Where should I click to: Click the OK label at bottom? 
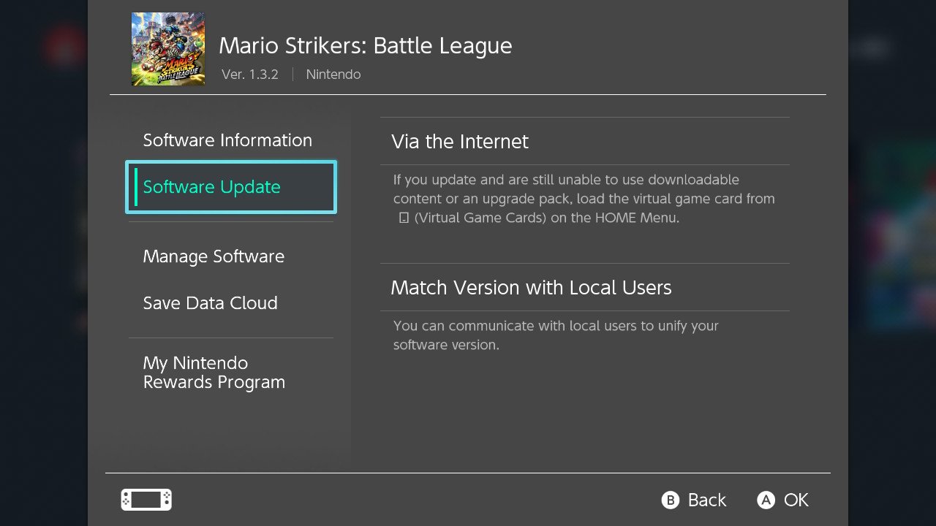pos(796,500)
